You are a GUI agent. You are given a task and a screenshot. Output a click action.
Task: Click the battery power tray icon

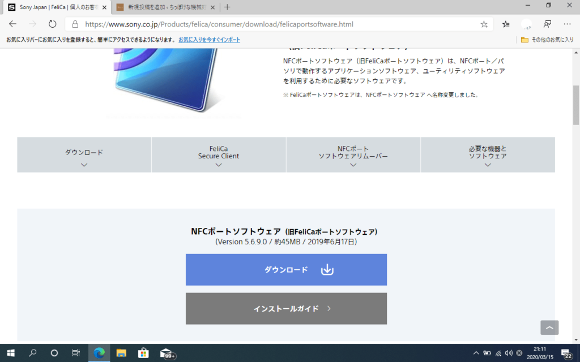click(487, 353)
